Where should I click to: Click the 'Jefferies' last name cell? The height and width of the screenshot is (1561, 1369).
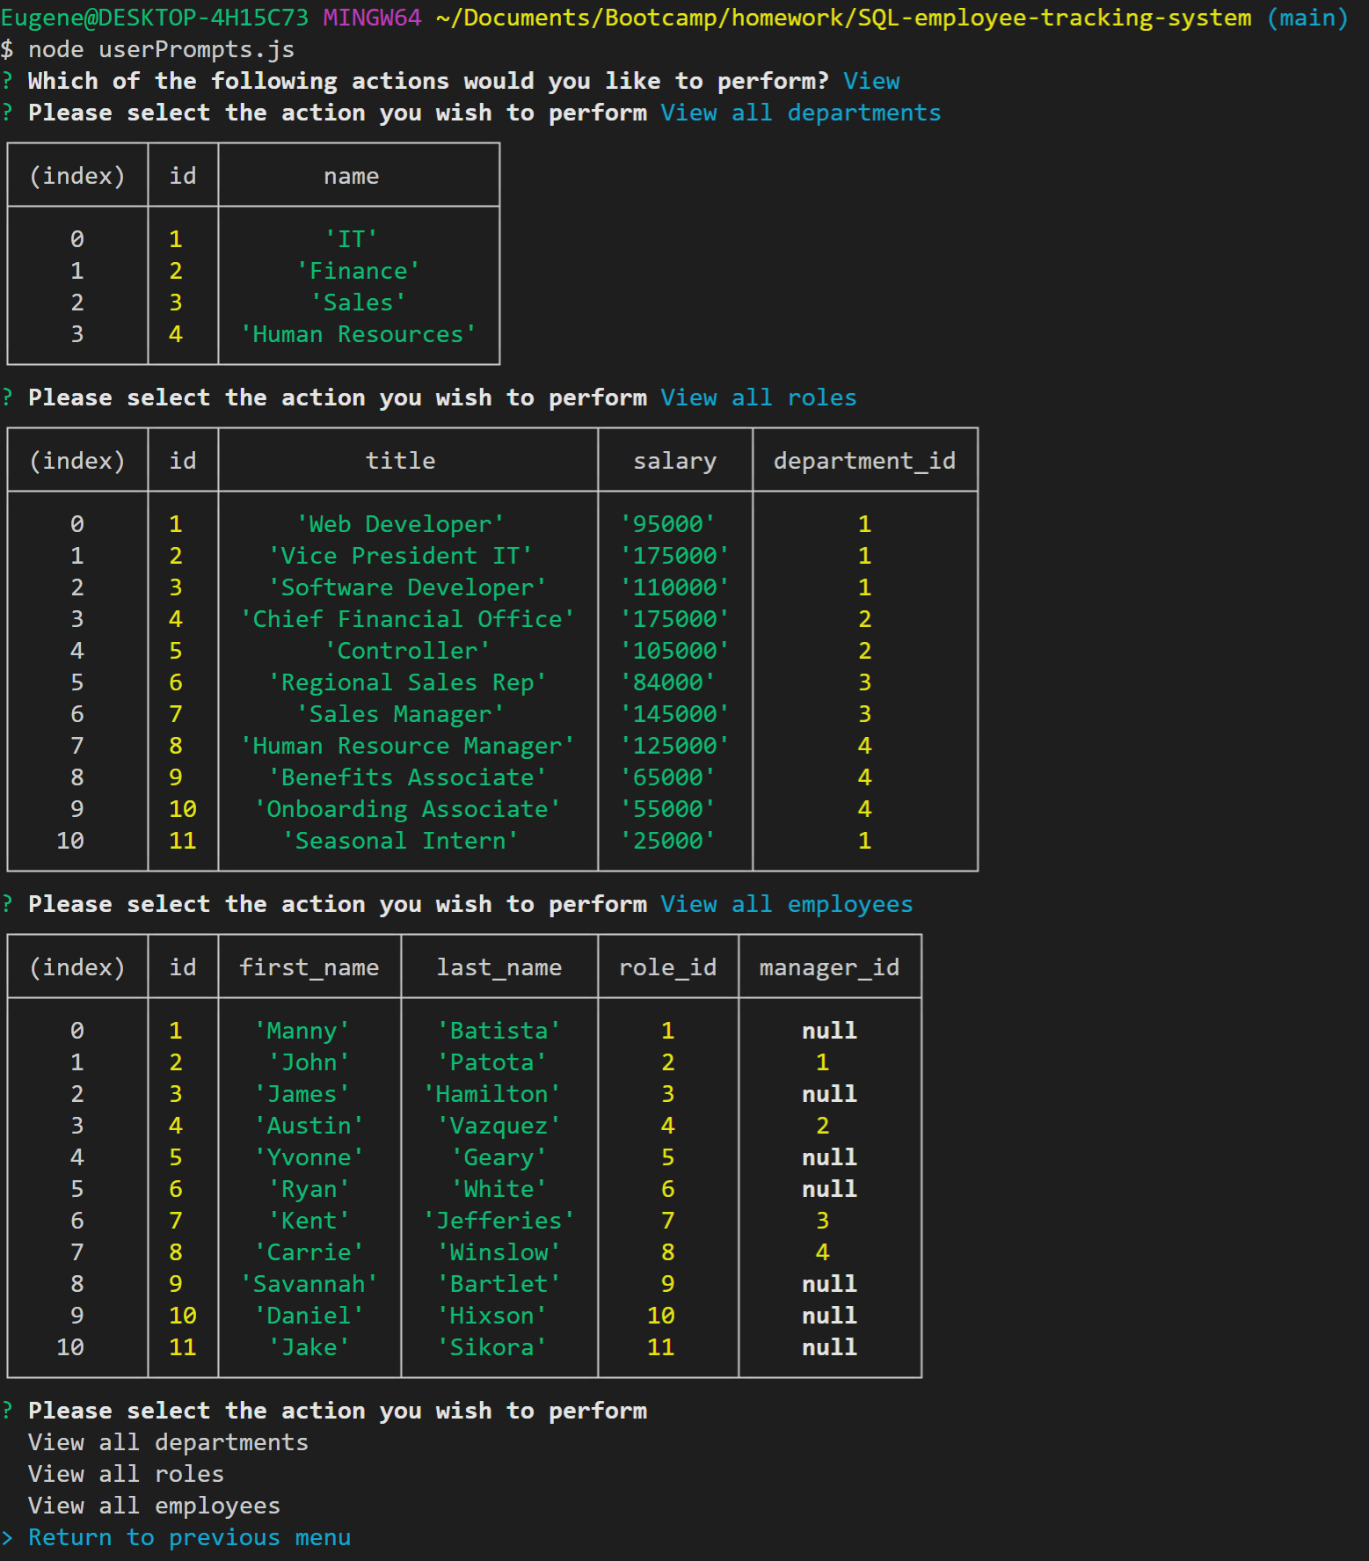coord(499,1221)
